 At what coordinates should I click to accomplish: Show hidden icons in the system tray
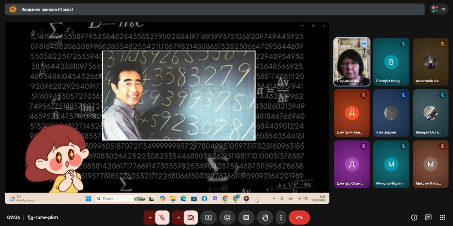tap(274, 198)
